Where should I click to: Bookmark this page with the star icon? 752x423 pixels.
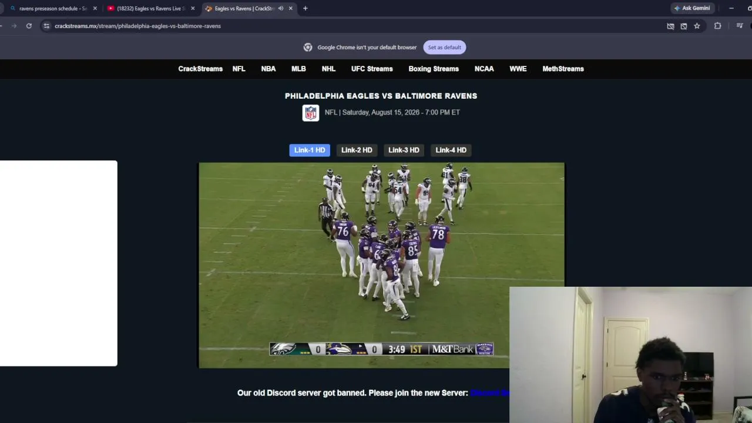point(697,26)
